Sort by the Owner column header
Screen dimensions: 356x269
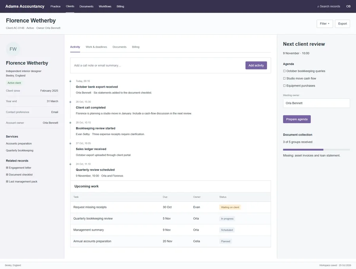coord(197,197)
